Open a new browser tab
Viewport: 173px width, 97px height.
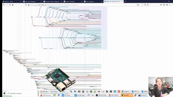[125, 2]
